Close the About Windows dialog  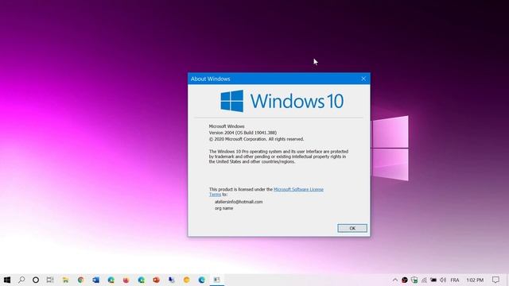pyautogui.click(x=363, y=79)
